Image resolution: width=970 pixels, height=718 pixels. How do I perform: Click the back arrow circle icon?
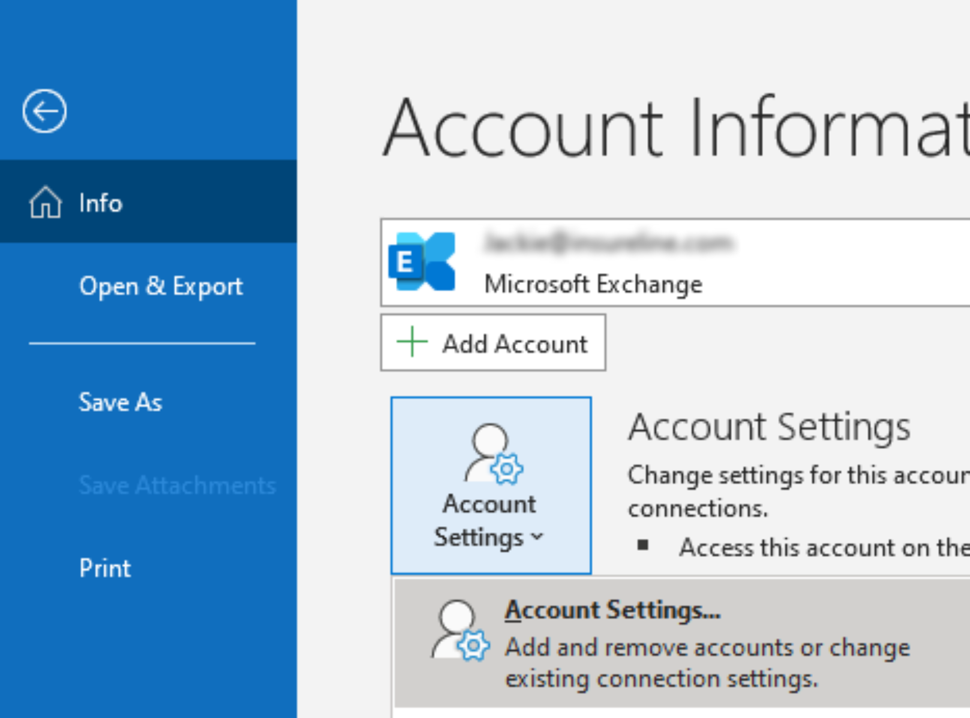(44, 111)
